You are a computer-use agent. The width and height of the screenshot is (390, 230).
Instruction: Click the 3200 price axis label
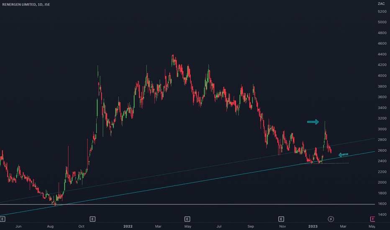[382, 118]
